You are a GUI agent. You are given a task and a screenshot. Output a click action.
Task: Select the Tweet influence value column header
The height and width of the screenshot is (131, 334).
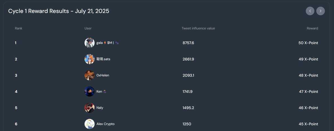(198, 28)
